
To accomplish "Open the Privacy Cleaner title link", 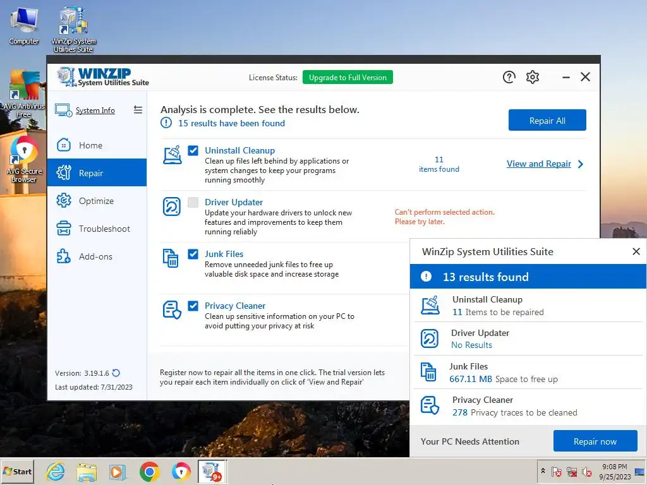I will [x=235, y=306].
